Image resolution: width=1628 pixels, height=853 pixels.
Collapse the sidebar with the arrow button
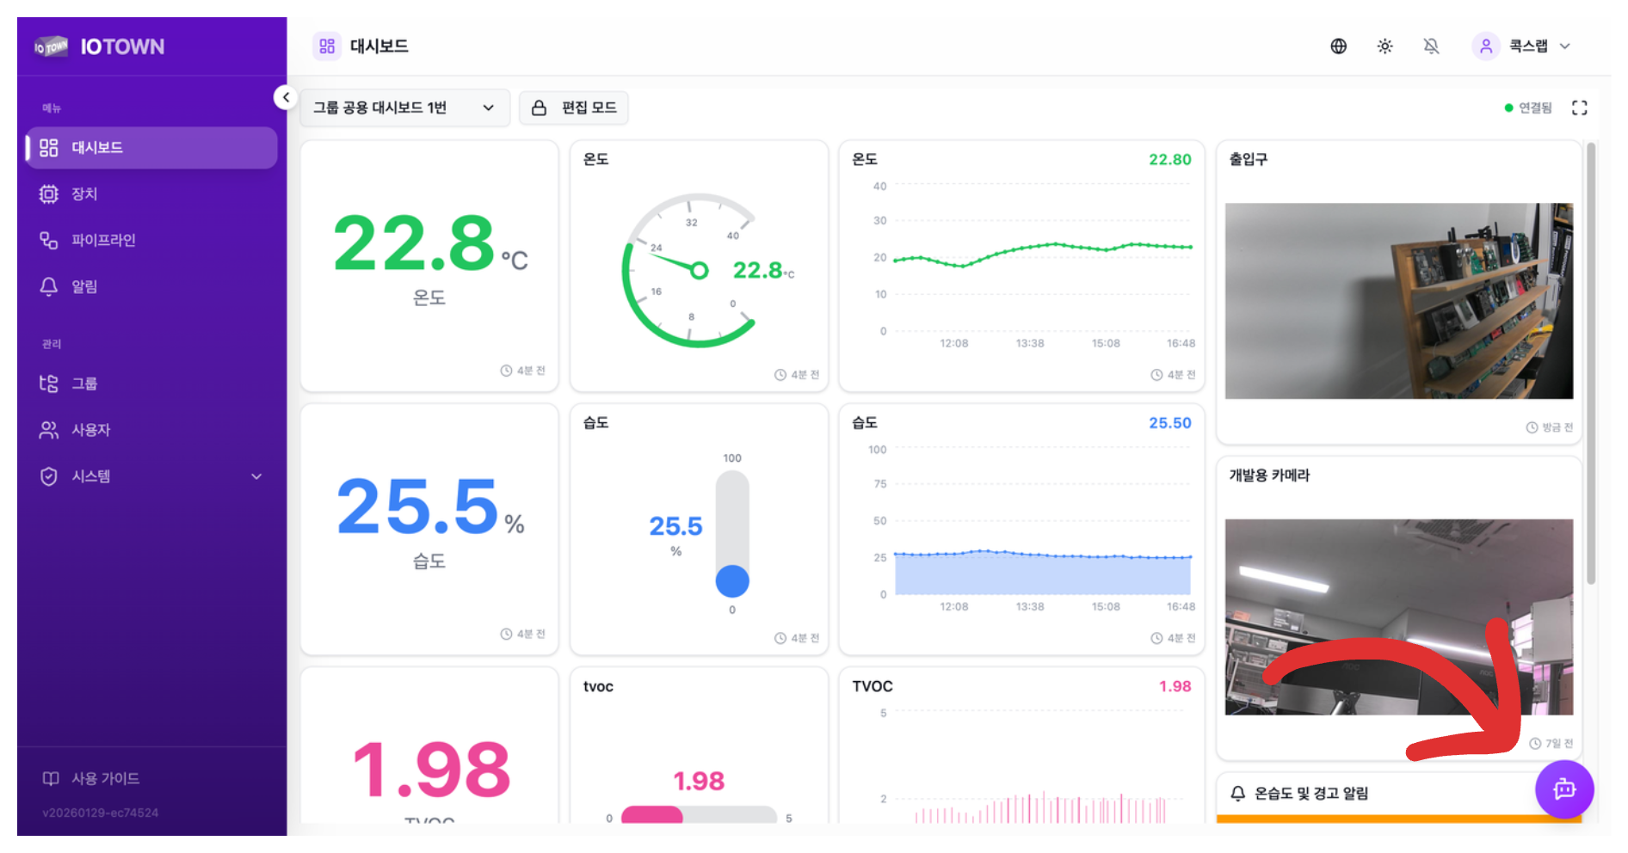(x=286, y=97)
